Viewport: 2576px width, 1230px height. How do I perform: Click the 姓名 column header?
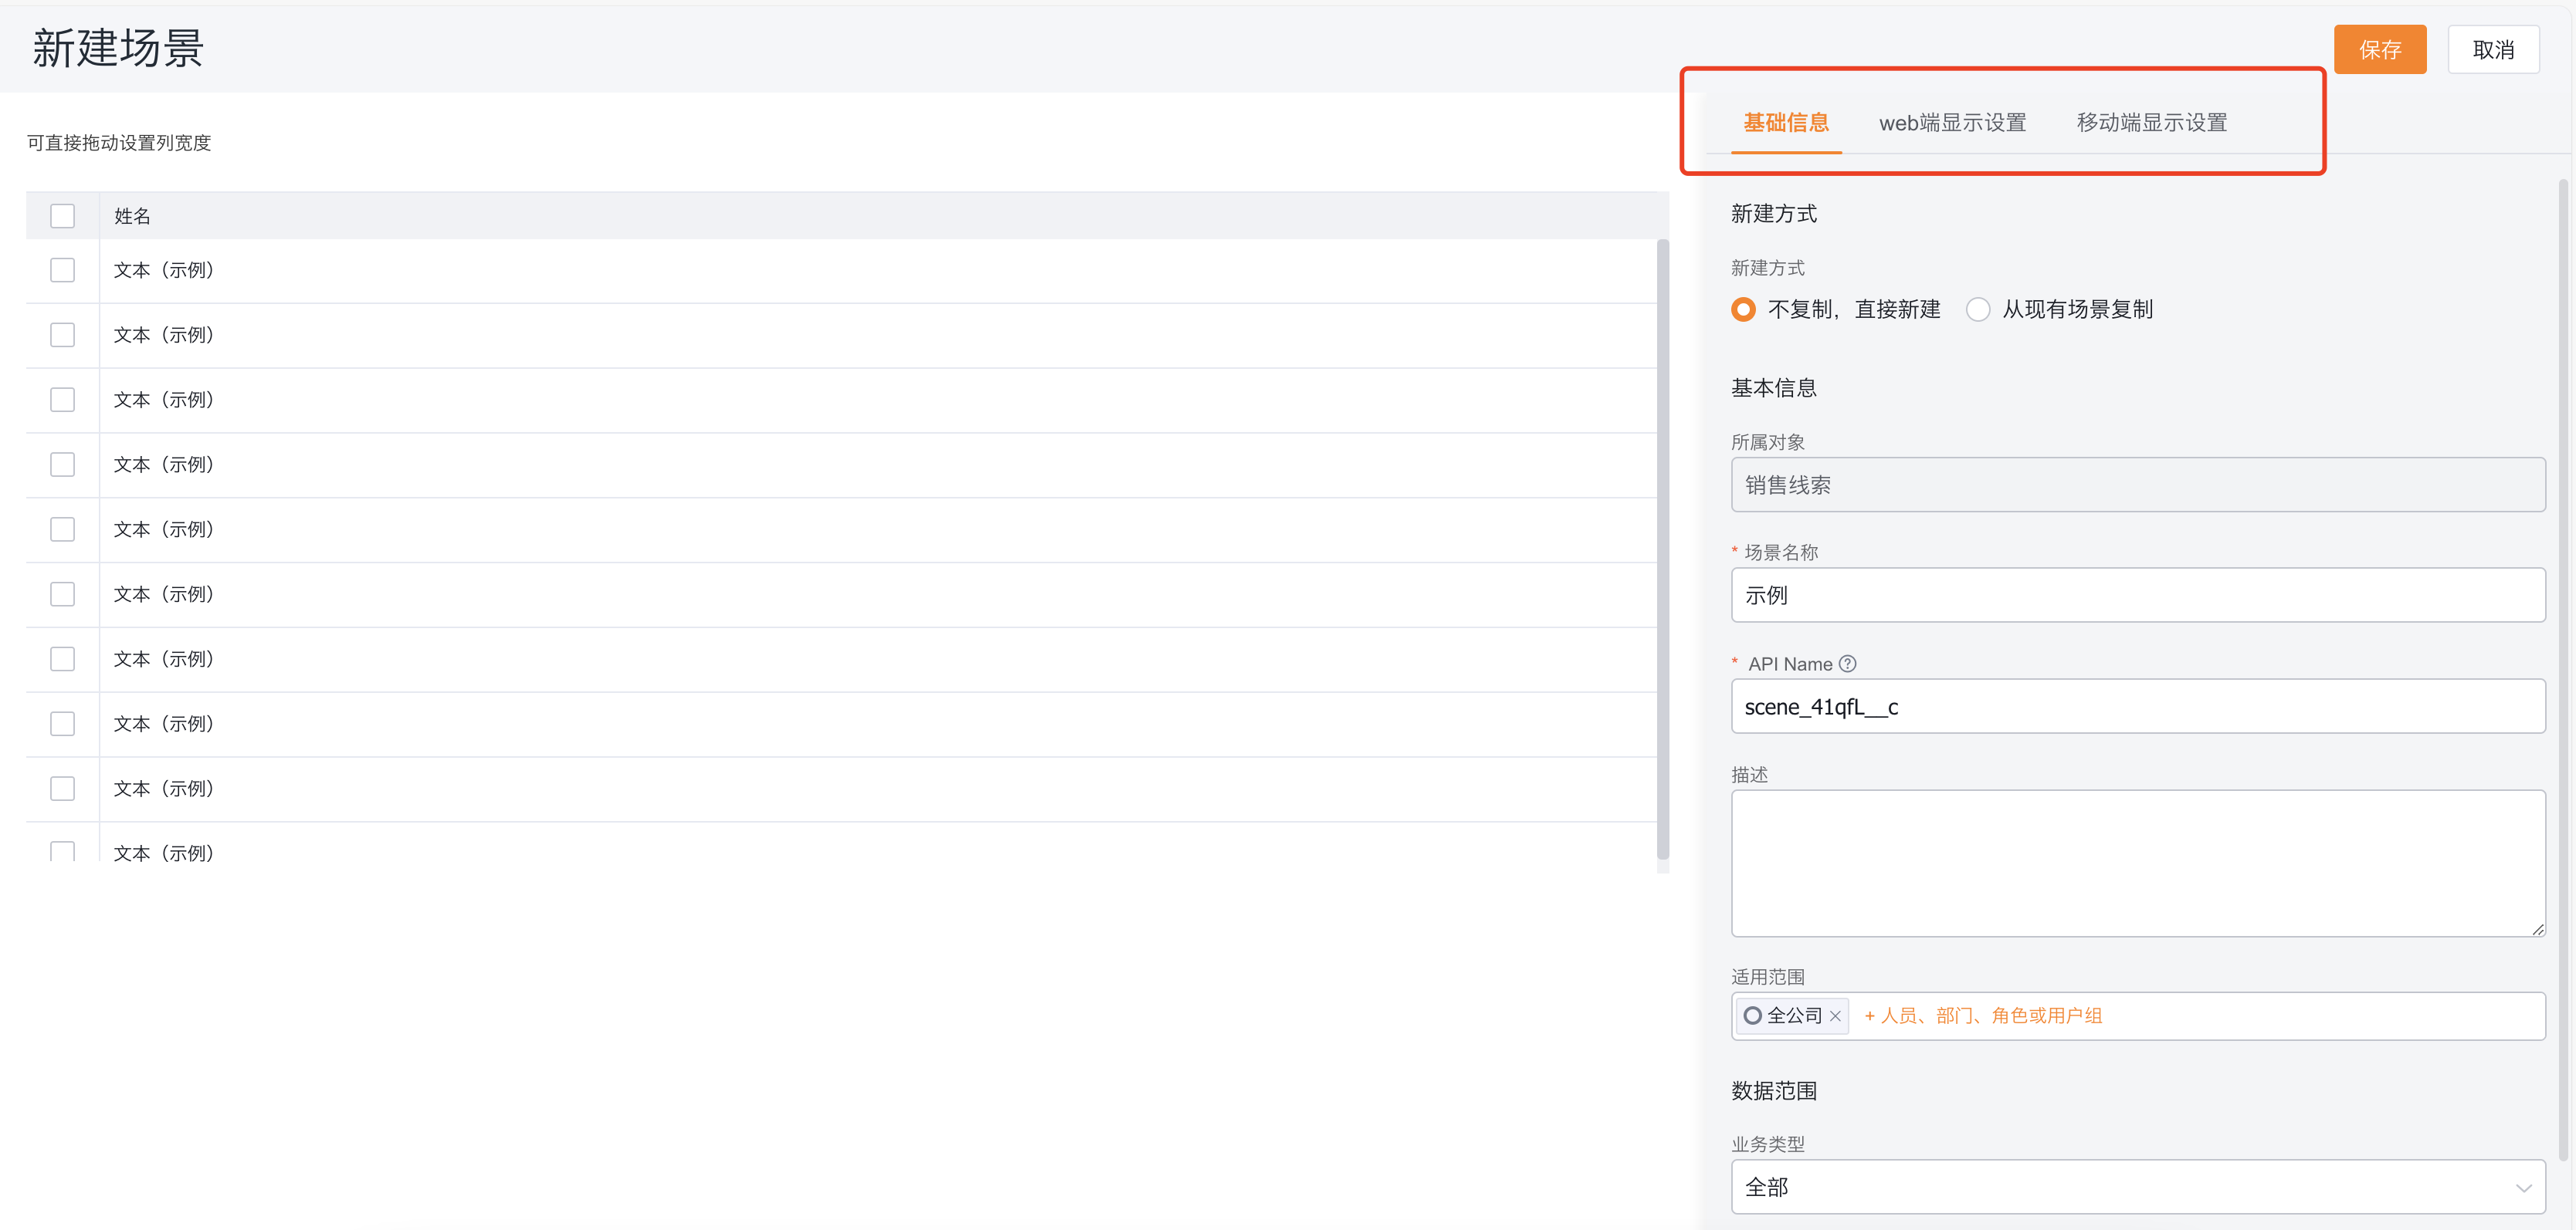(x=131, y=215)
